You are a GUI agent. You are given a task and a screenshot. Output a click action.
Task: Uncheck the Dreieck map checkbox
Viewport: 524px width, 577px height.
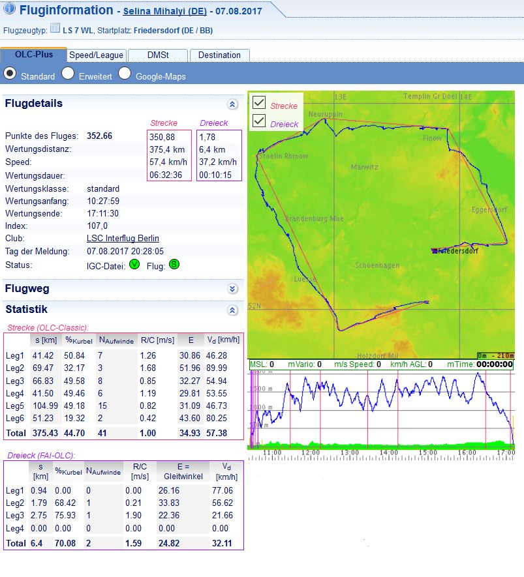pos(259,121)
